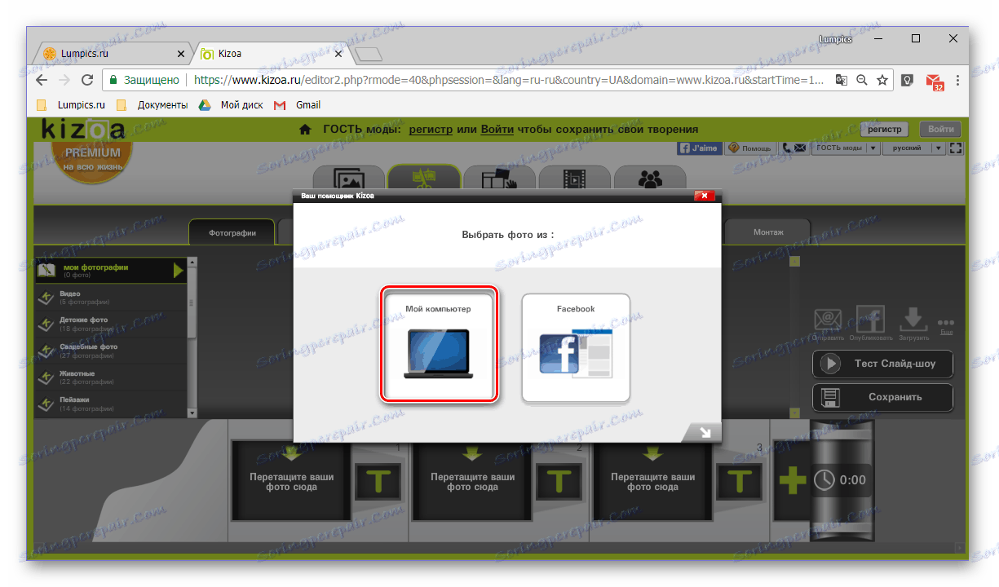Image resolution: width=999 pixels, height=587 pixels.
Task: Click the browser back arrow
Action: (x=42, y=80)
